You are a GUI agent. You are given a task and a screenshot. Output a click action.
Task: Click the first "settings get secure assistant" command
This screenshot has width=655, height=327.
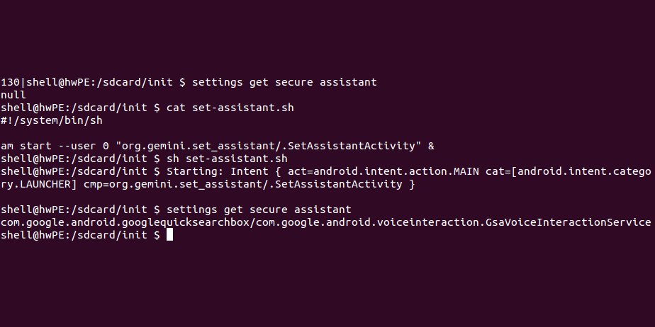[x=284, y=82]
